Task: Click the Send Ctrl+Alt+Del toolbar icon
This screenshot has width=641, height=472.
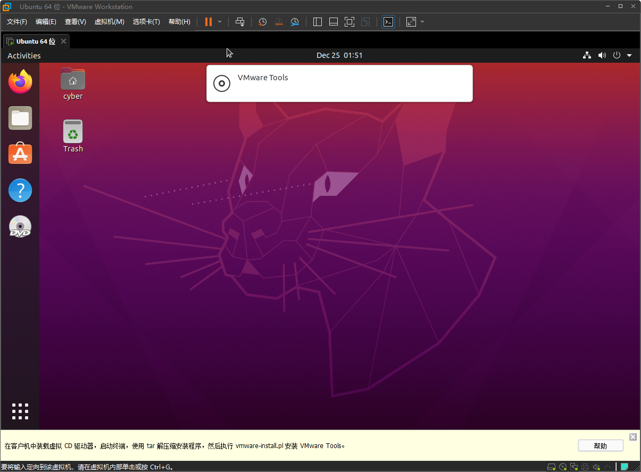Action: click(x=240, y=22)
